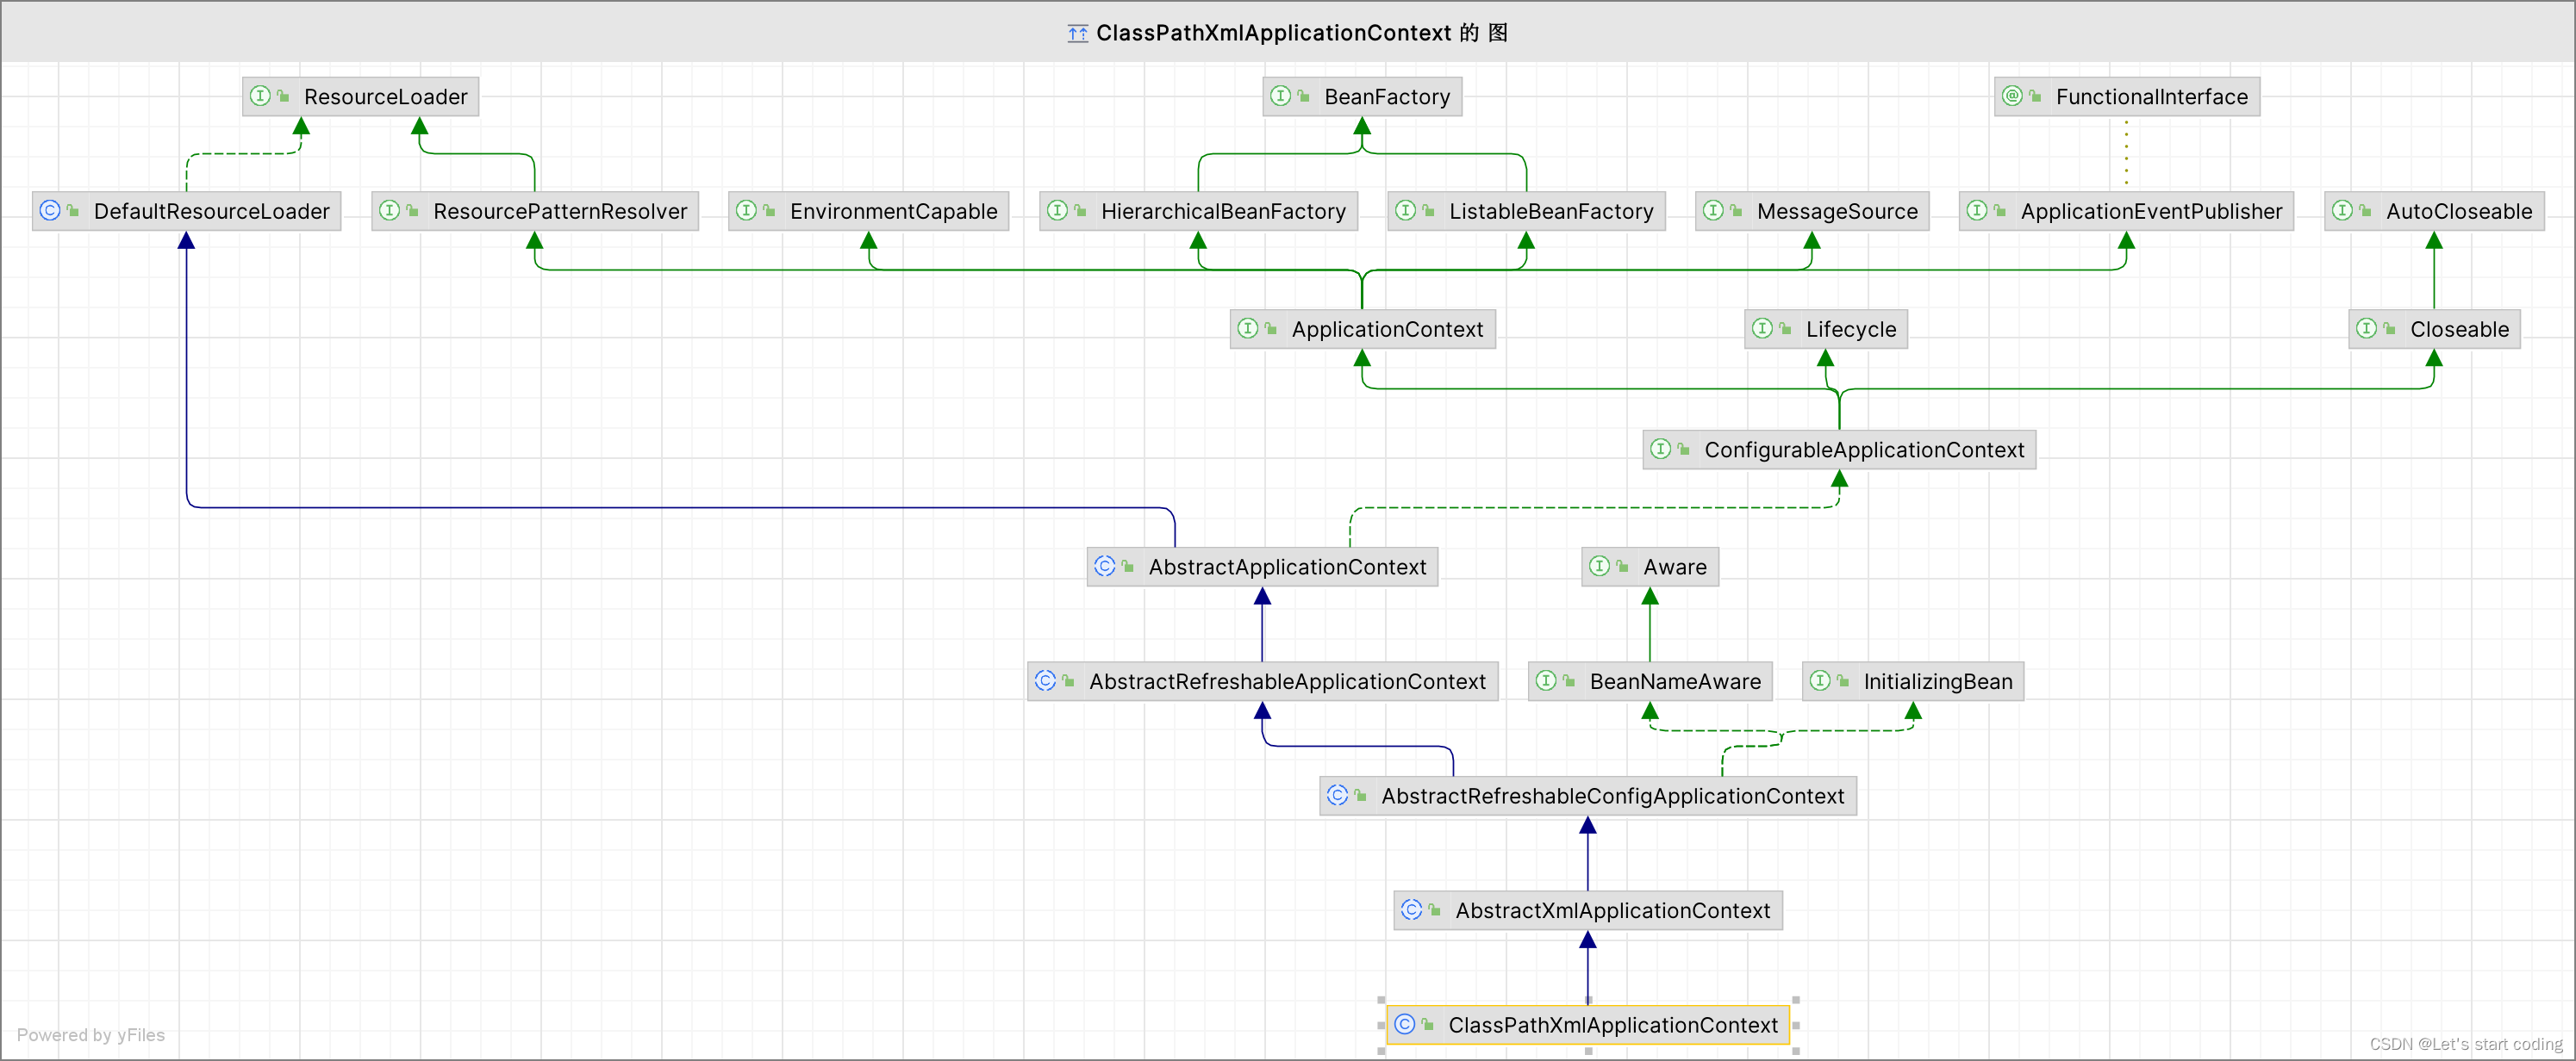Image resolution: width=2576 pixels, height=1061 pixels.
Task: Click the interface icon beside ResourceLoader
Action: (260, 96)
